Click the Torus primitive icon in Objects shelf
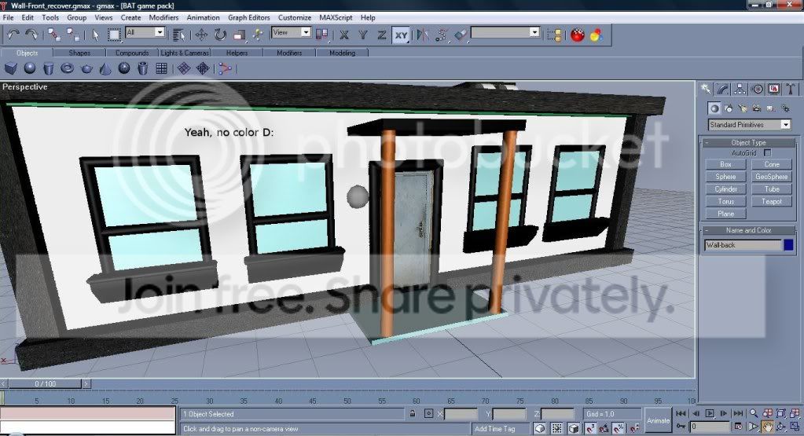Screen dimensions: 804x436 tap(67, 68)
